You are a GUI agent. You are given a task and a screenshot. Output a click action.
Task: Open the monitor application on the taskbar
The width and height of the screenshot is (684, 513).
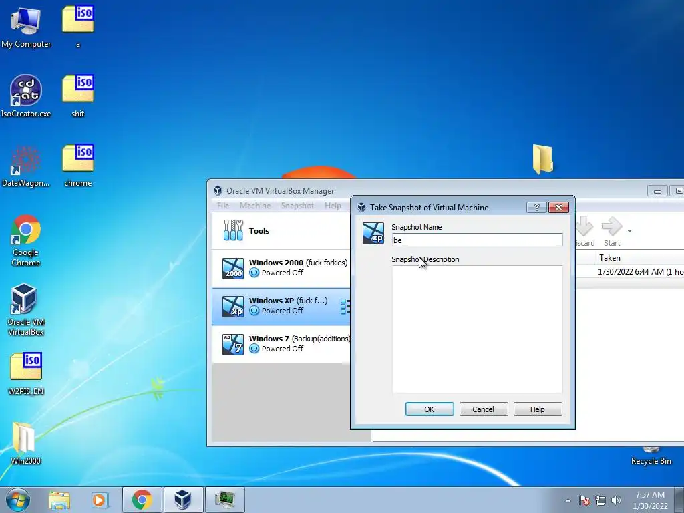tap(224, 500)
